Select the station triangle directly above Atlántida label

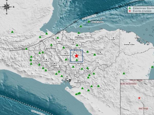click(79, 33)
